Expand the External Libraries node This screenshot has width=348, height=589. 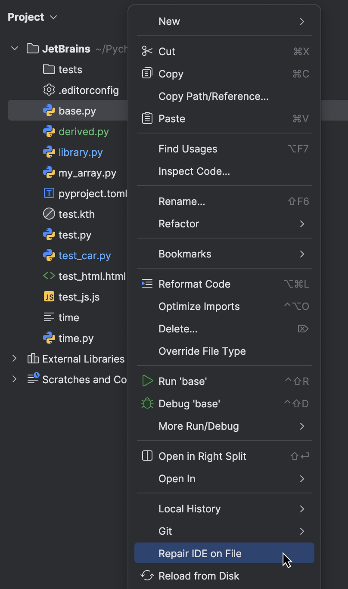[x=14, y=359]
